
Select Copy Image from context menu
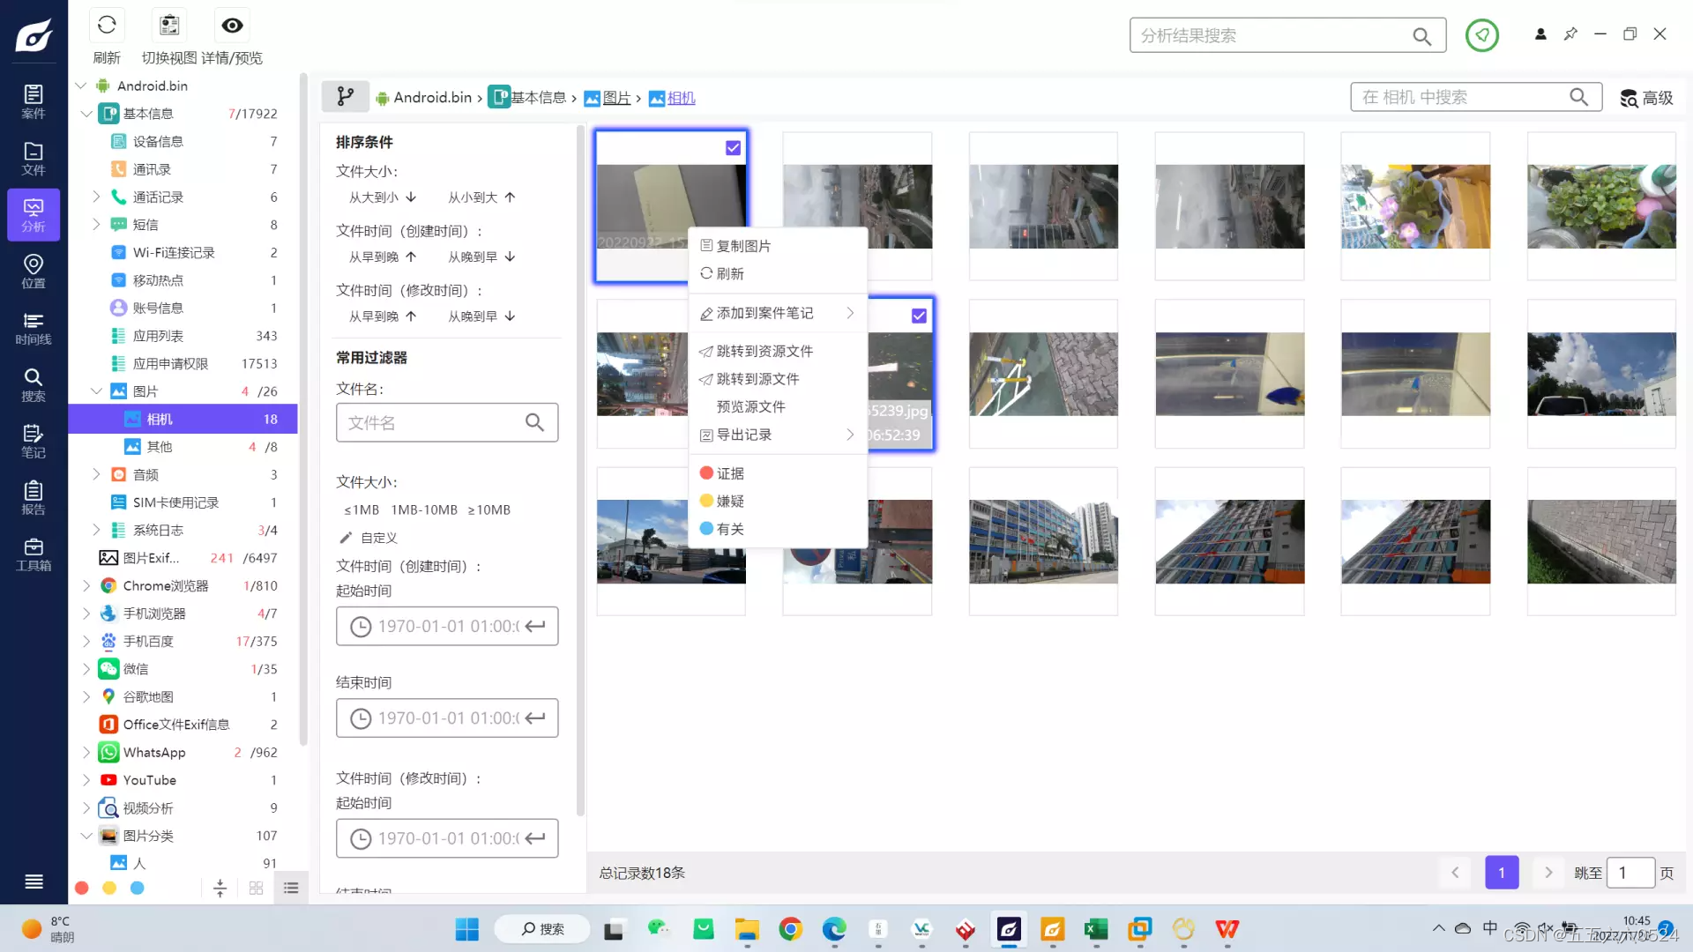click(x=742, y=246)
